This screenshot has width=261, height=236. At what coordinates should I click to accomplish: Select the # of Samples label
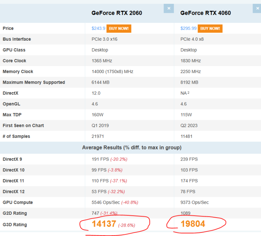tap(16, 136)
